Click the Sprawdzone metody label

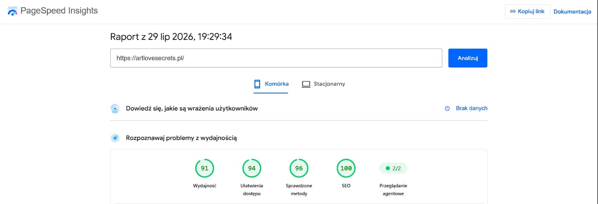[x=299, y=190]
